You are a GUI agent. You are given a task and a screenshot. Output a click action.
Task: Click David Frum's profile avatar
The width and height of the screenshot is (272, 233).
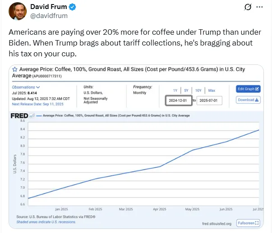[x=18, y=11]
